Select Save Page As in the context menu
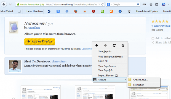This screenshot has height=99, width=171. pos(106,51)
